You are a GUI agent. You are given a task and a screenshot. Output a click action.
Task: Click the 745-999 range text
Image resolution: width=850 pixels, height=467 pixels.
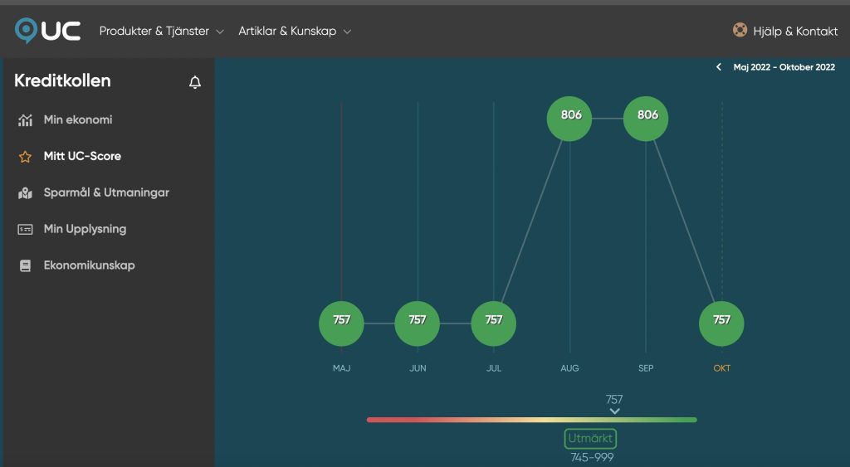(592, 458)
